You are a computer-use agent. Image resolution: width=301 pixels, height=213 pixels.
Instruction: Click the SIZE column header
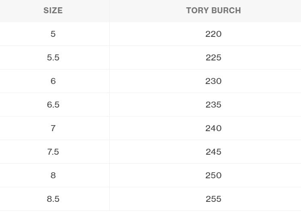[x=53, y=11]
